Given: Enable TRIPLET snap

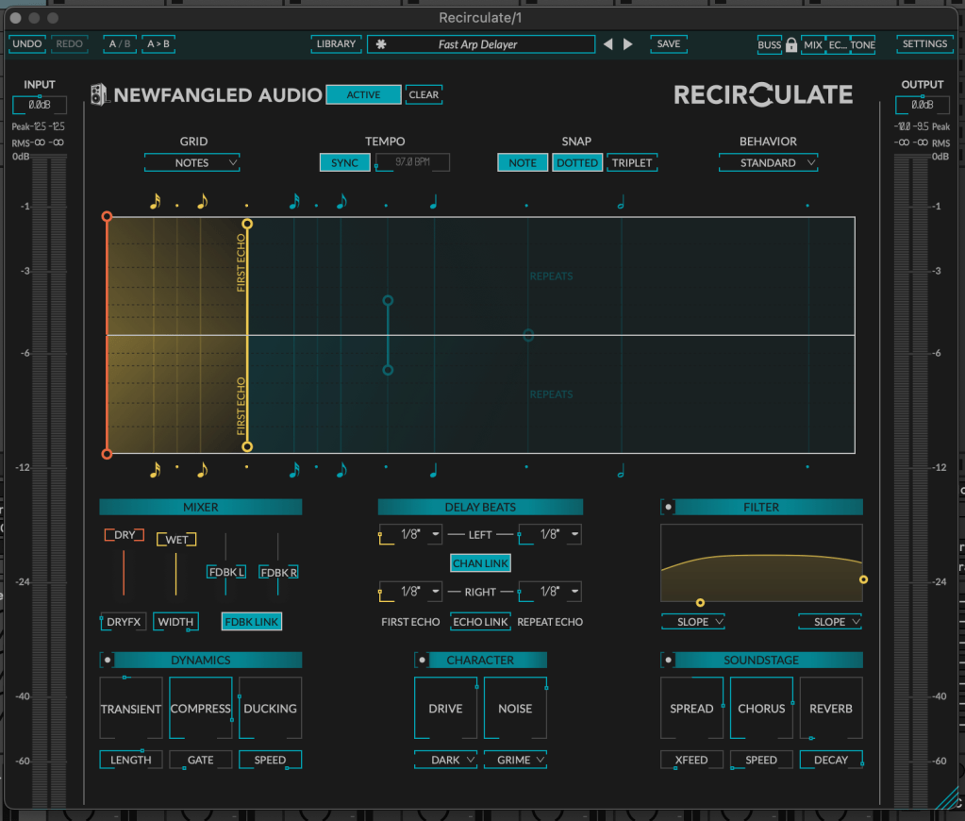Looking at the screenshot, I should 631,163.
